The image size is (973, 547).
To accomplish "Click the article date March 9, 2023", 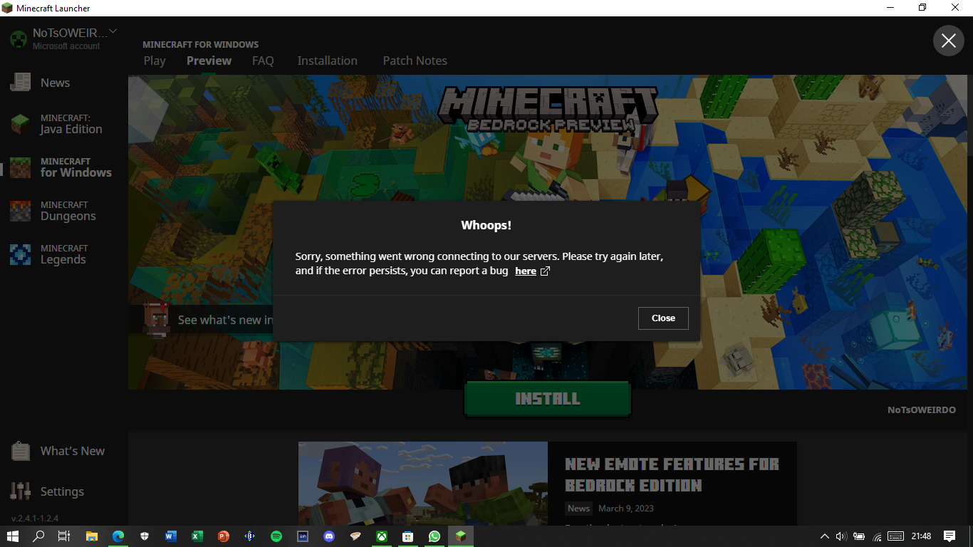I will (626, 509).
